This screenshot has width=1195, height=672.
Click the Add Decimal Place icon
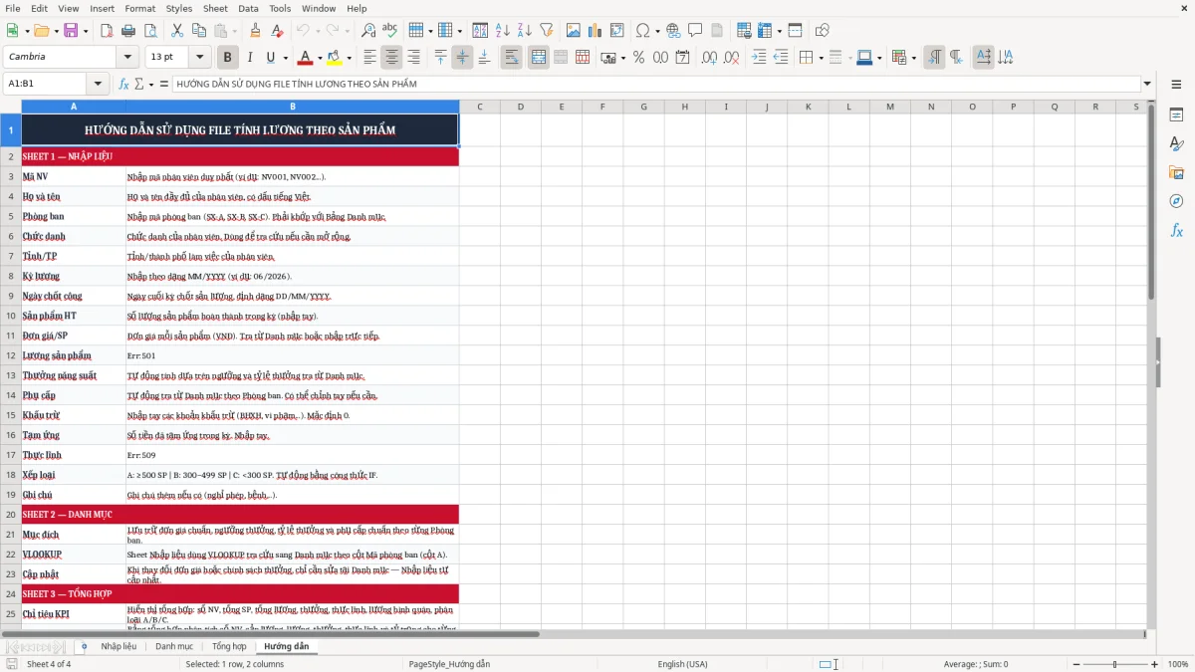tap(709, 58)
